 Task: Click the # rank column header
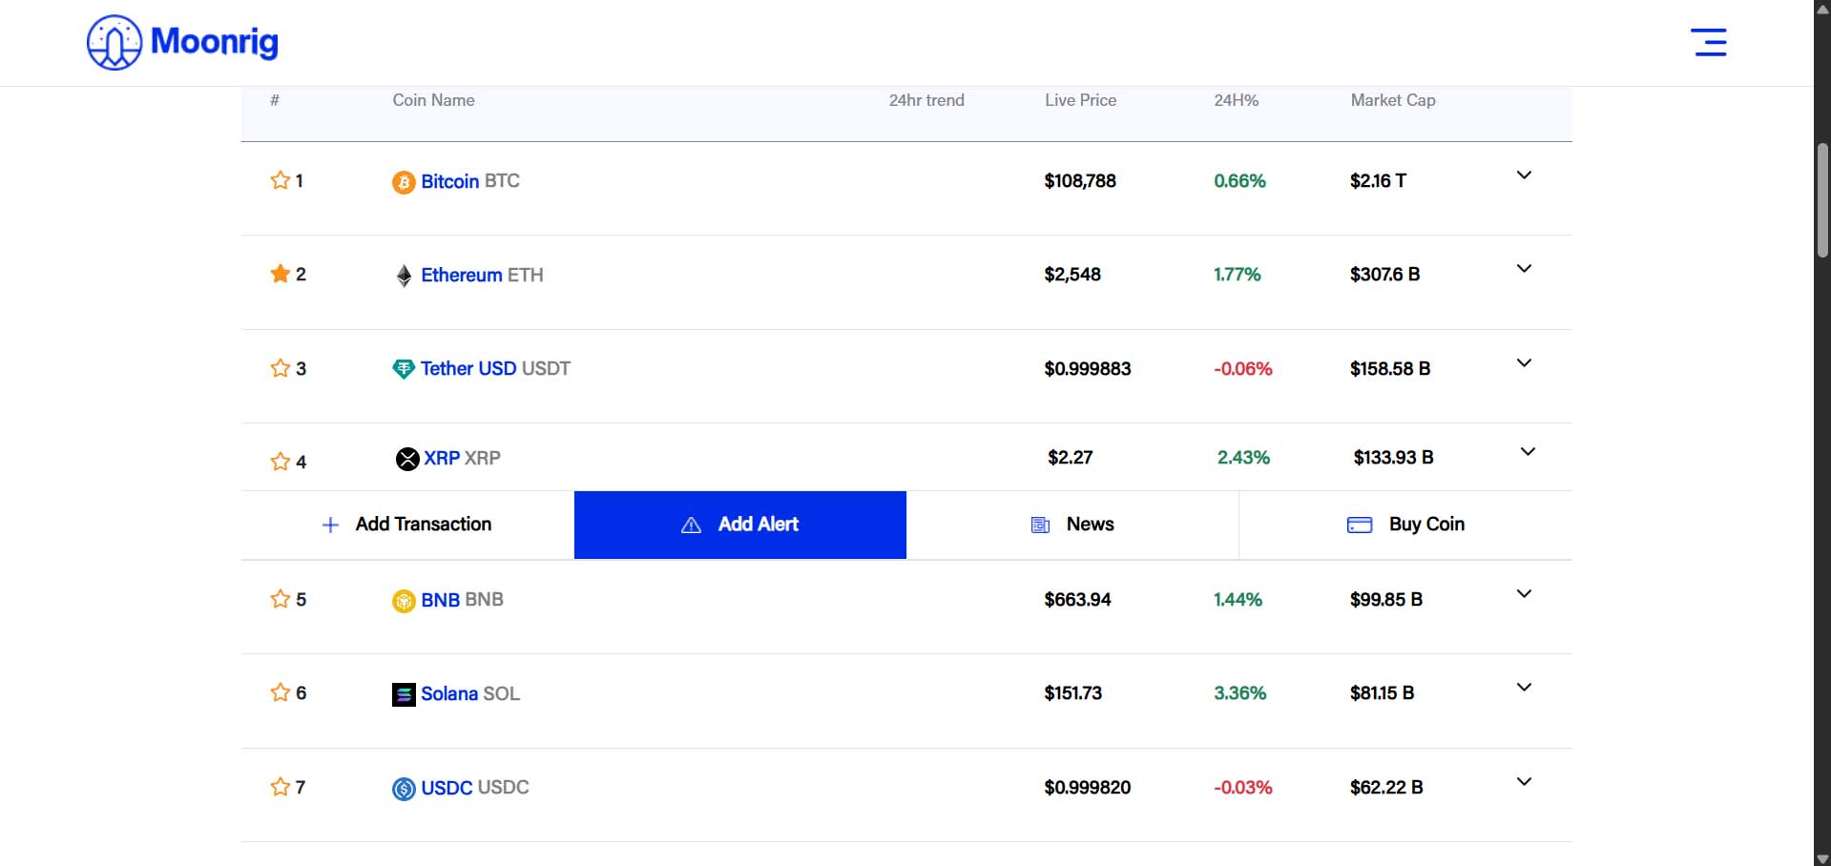coord(275,100)
